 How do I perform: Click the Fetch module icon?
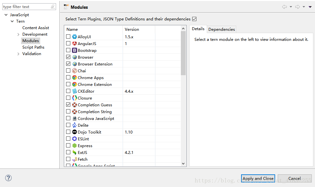click(75, 159)
